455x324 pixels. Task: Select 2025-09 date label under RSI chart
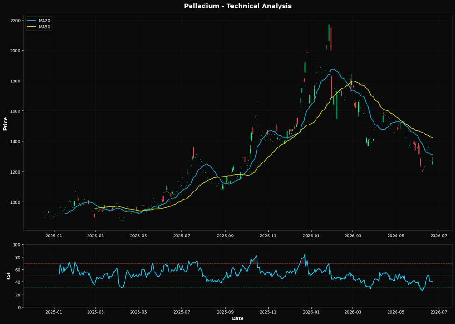click(225, 313)
